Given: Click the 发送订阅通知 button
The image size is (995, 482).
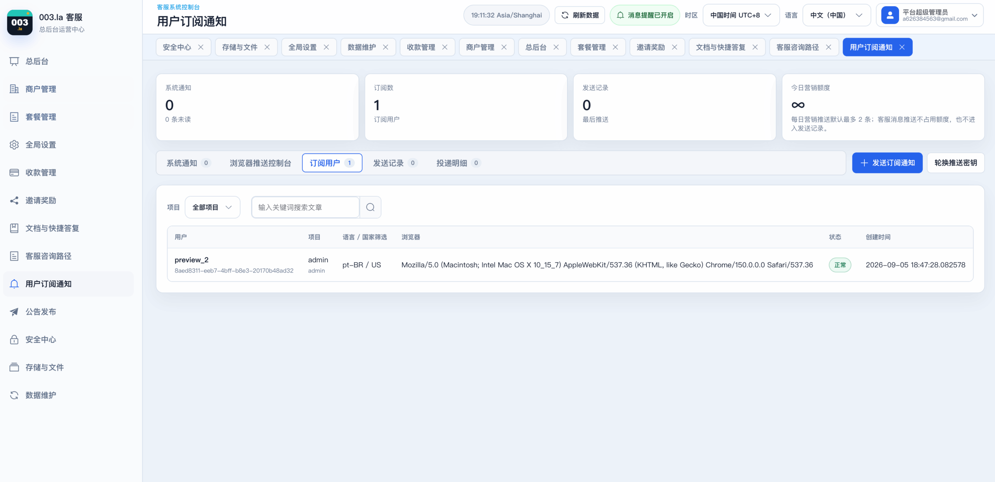Looking at the screenshot, I should pos(887,163).
